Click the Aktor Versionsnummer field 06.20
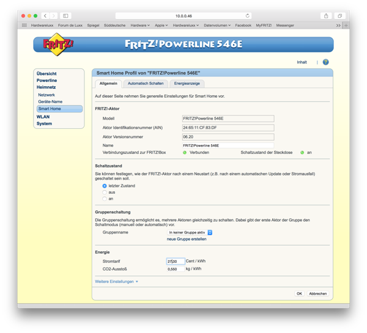This screenshot has height=333, width=367. point(228,137)
